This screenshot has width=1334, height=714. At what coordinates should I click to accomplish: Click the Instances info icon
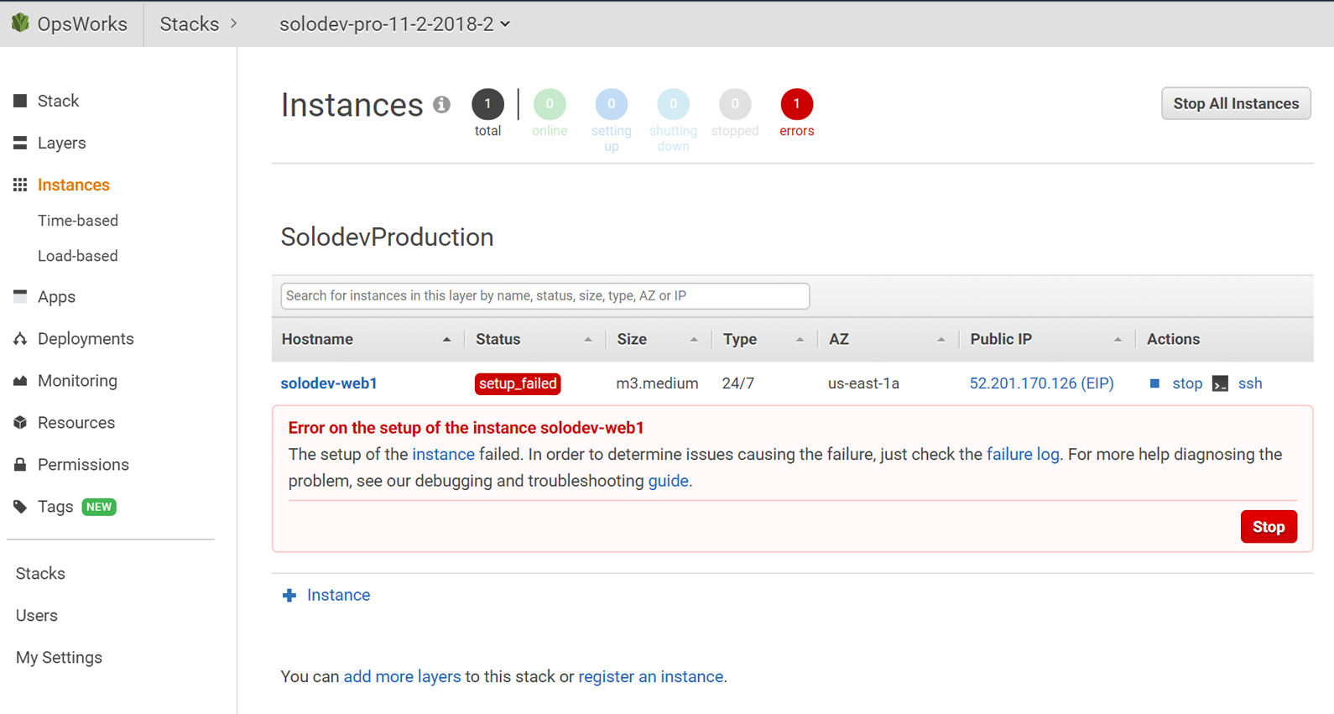[x=441, y=105]
